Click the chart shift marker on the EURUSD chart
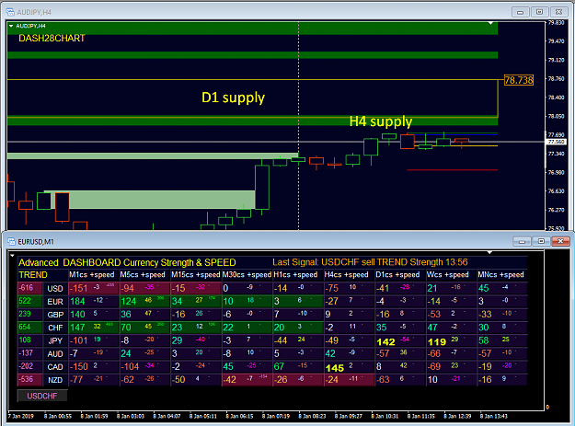Viewport: 575px width, 426px height. 489,252
